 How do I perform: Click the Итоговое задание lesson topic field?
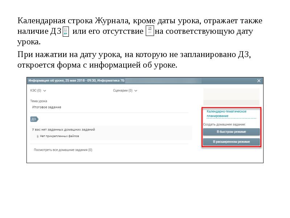click(47, 107)
